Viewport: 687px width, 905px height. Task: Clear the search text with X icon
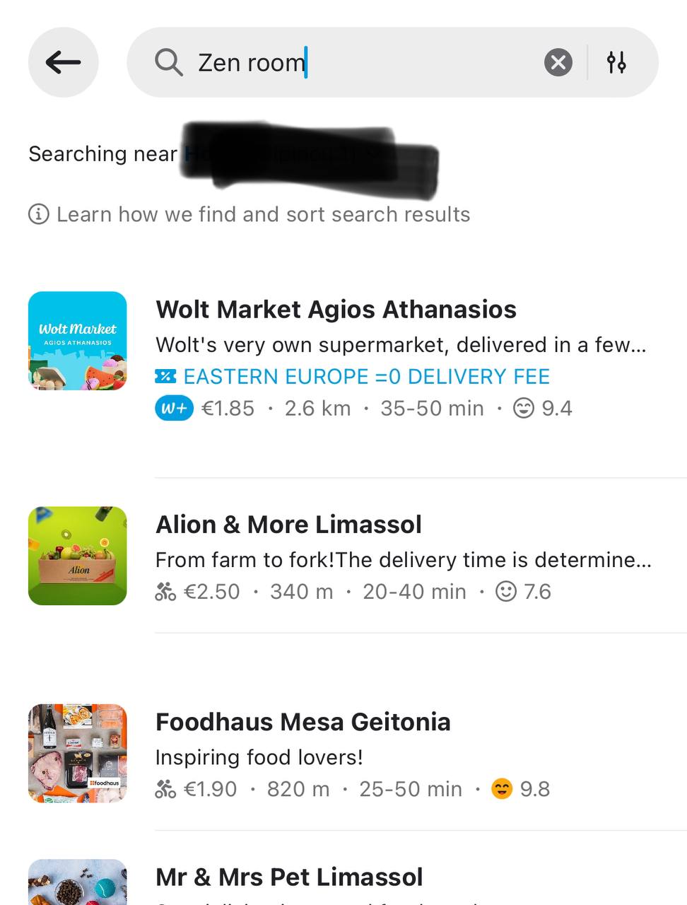[558, 62]
